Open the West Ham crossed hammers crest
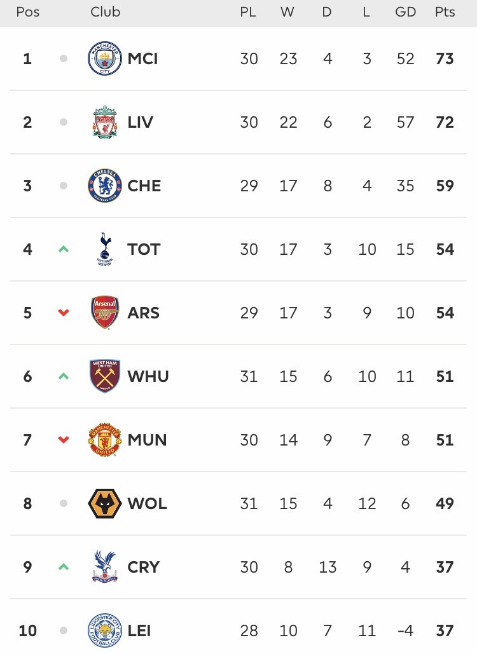477x654 pixels. [105, 376]
